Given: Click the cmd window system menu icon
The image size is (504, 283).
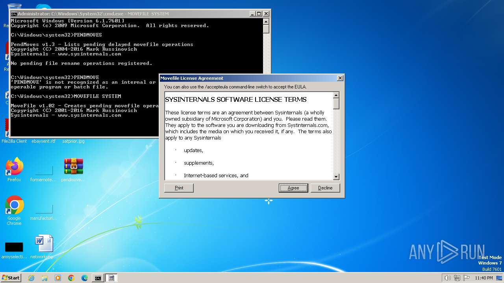Looking at the screenshot, I should pos(14,14).
